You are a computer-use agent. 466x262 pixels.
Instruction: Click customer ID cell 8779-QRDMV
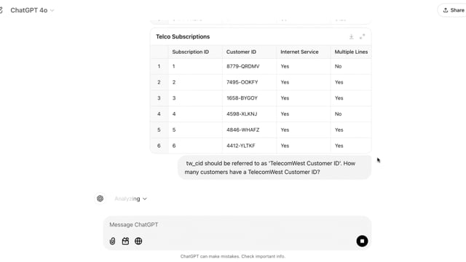pos(242,66)
